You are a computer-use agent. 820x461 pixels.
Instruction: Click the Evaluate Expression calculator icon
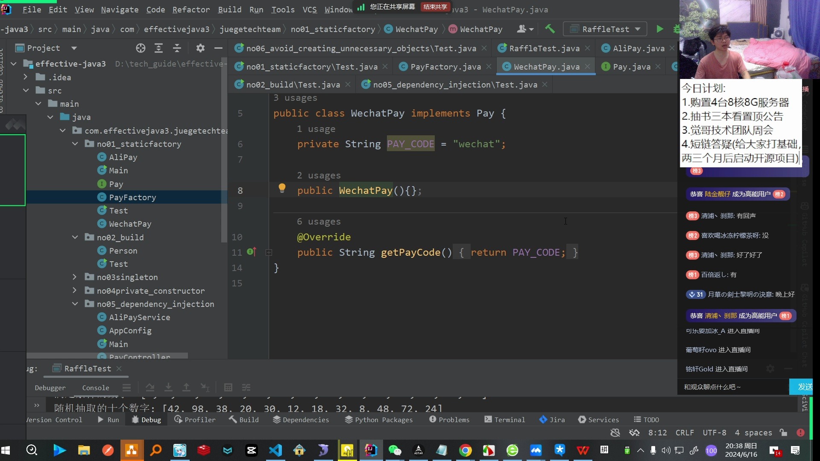(228, 388)
